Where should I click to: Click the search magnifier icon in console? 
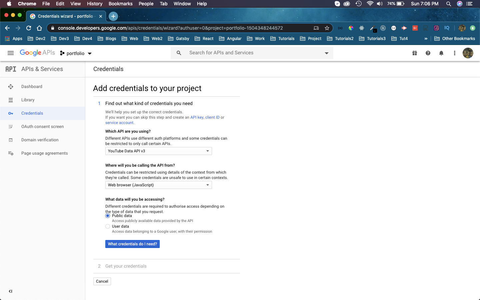pos(179,53)
